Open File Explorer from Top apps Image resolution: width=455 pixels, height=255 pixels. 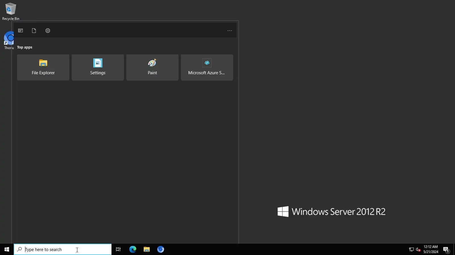click(x=43, y=67)
